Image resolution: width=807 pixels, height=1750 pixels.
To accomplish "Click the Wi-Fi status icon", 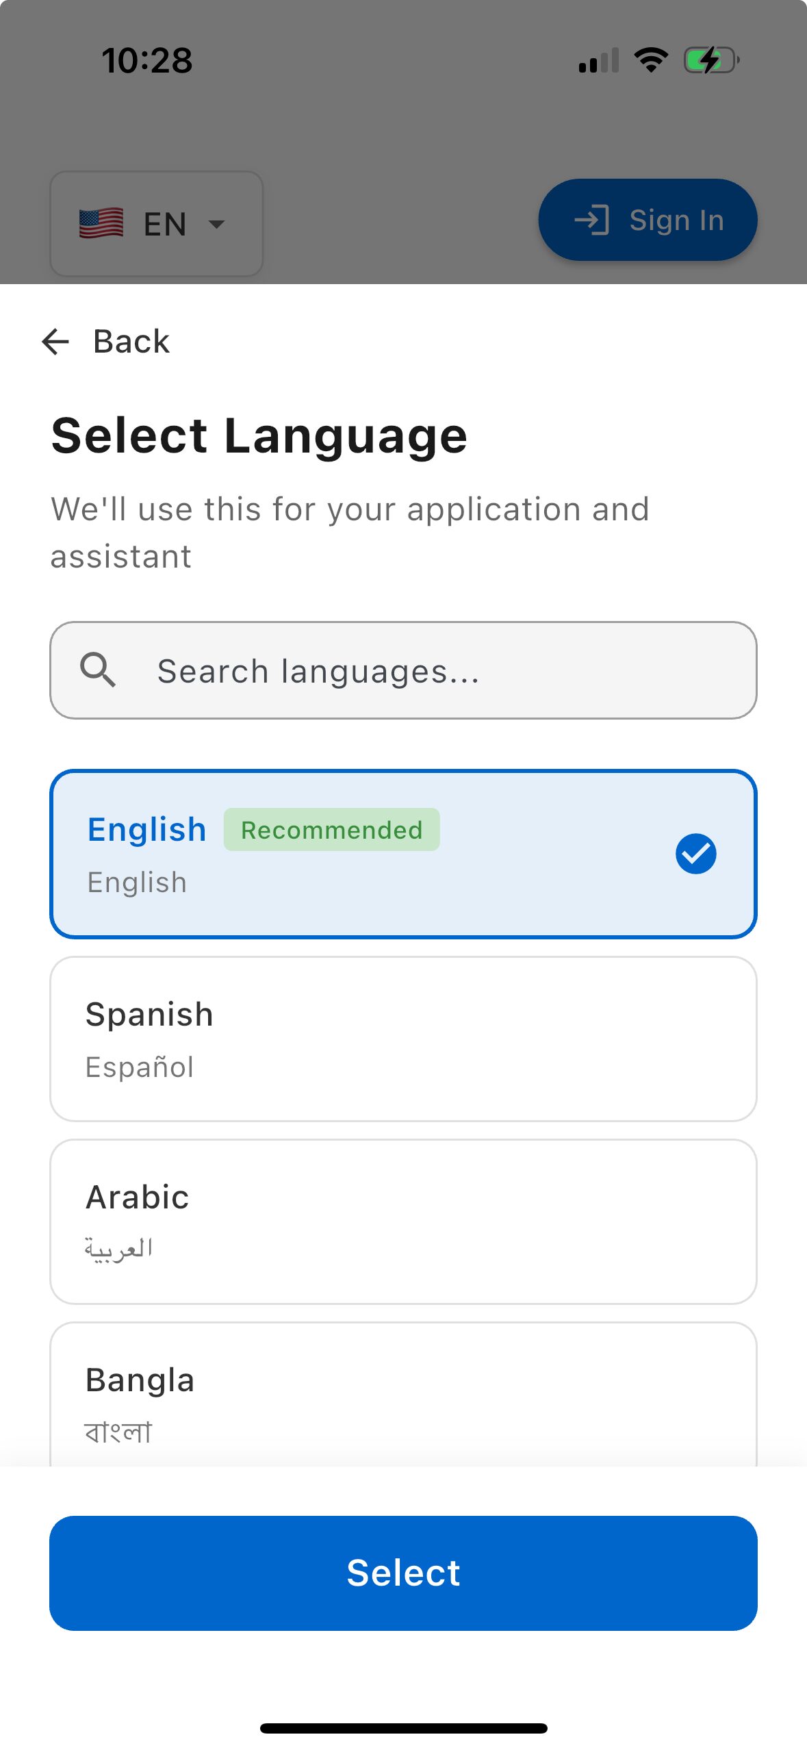I will (650, 60).
